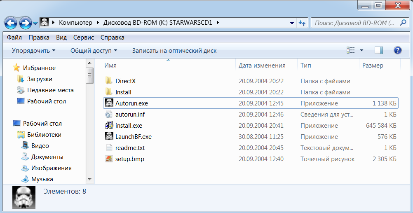
Task: Click the Autorun.exe stormtrooper icon
Action: pos(109,103)
